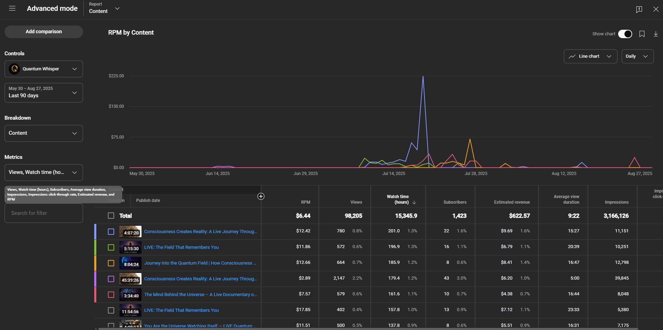Expand the Breakdown Content dropdown
663x330 pixels.
pos(44,133)
